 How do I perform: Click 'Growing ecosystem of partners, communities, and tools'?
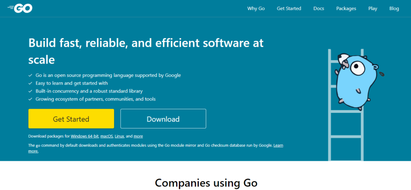click(96, 99)
